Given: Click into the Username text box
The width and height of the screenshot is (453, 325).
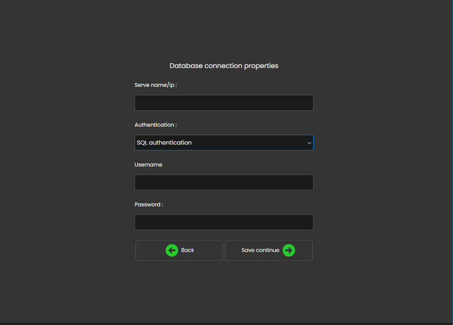Looking at the screenshot, I should click(x=224, y=183).
